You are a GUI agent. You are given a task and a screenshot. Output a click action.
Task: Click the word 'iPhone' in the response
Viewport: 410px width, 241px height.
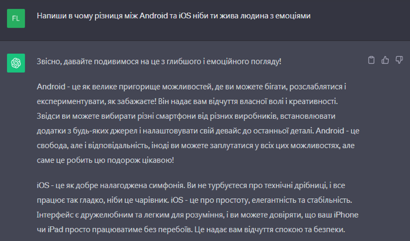click(x=346, y=215)
